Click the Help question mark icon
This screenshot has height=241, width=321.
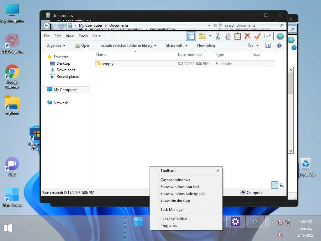[279, 46]
